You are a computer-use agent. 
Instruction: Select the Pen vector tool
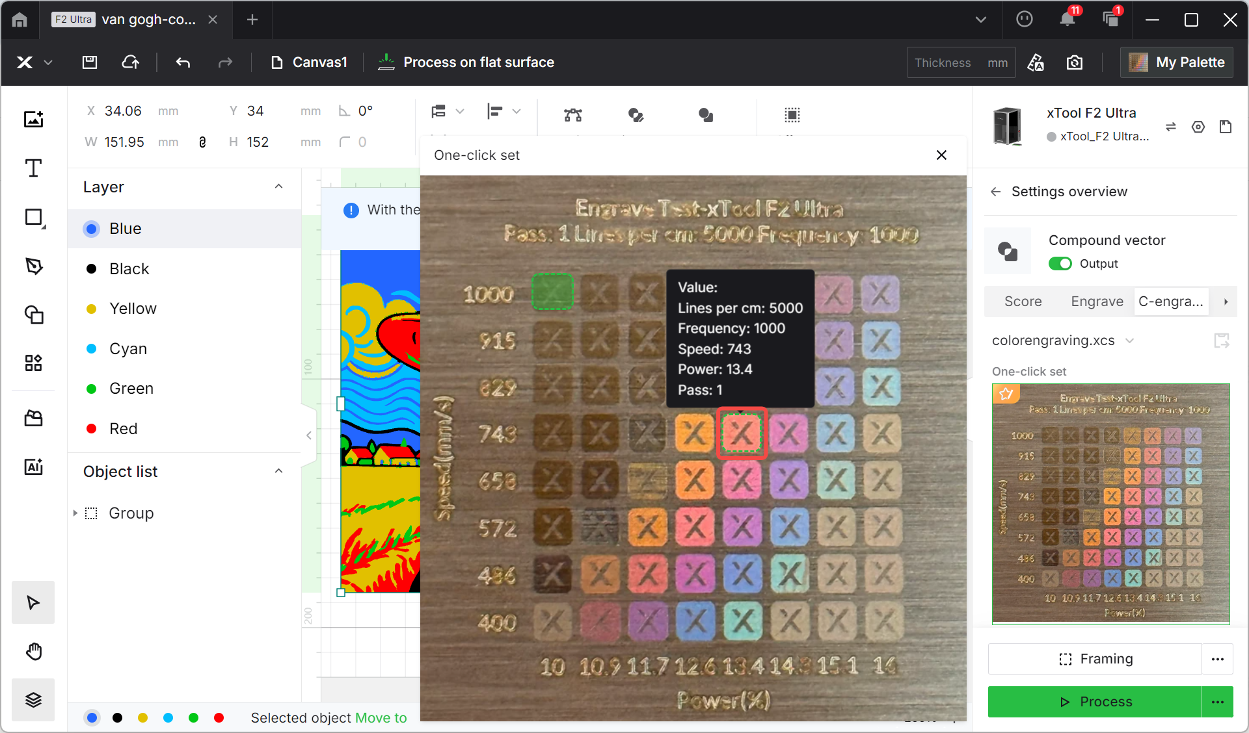coord(34,266)
